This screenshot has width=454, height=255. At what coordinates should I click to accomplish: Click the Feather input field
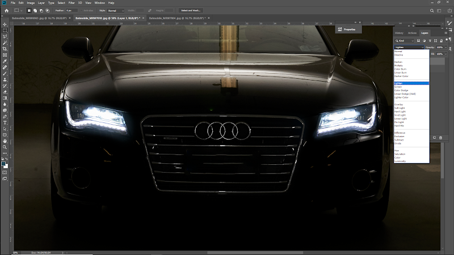pyautogui.click(x=72, y=10)
